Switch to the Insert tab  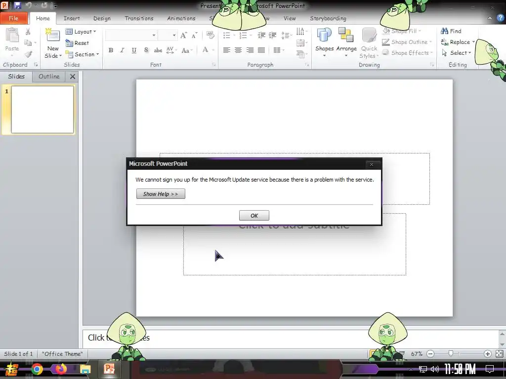click(x=72, y=18)
